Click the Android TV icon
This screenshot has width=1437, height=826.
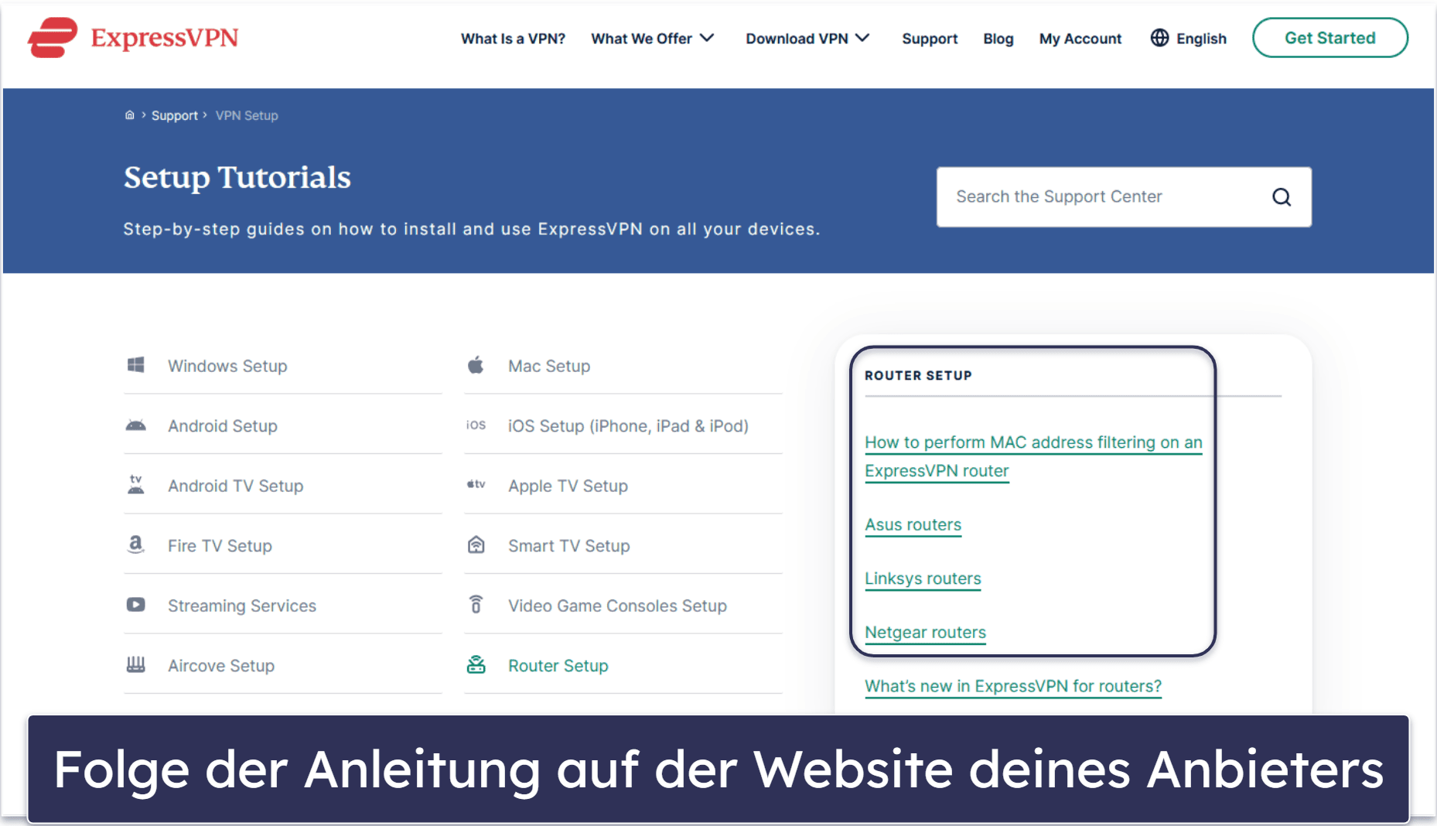pyautogui.click(x=136, y=484)
